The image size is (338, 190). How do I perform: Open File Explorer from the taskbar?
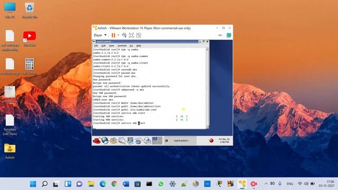click(x=91, y=184)
